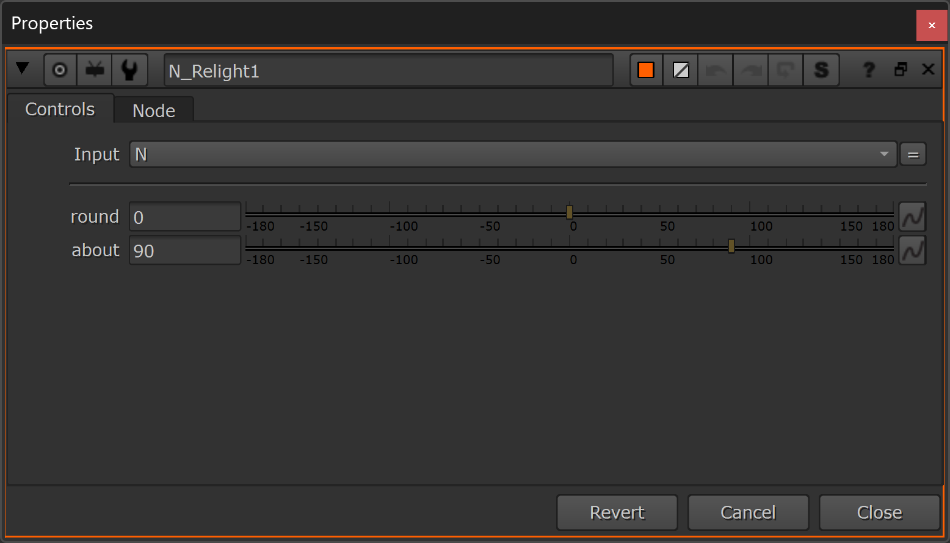Click the Cancel button

[x=749, y=512]
